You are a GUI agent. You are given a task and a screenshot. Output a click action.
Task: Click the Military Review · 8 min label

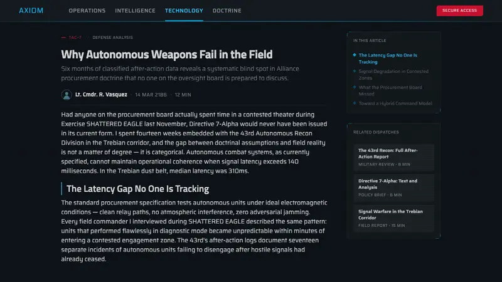tap(384, 164)
